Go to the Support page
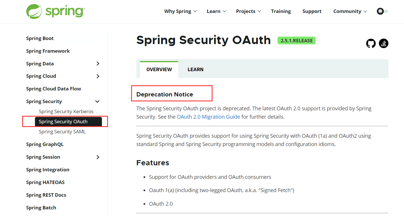Screen dimensions: 404x216 [x=312, y=11]
